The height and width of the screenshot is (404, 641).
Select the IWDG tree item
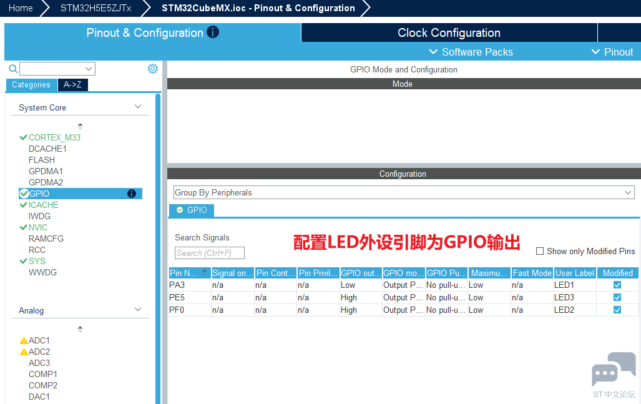click(x=40, y=216)
